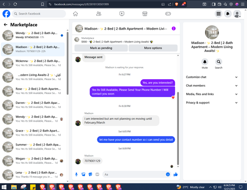Open the Marketplace storefront icon
The image size is (247, 190).
point(145,14)
